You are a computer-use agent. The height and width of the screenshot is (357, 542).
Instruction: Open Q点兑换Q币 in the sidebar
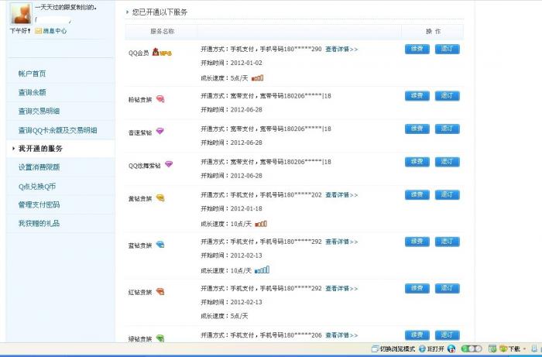tap(37, 187)
